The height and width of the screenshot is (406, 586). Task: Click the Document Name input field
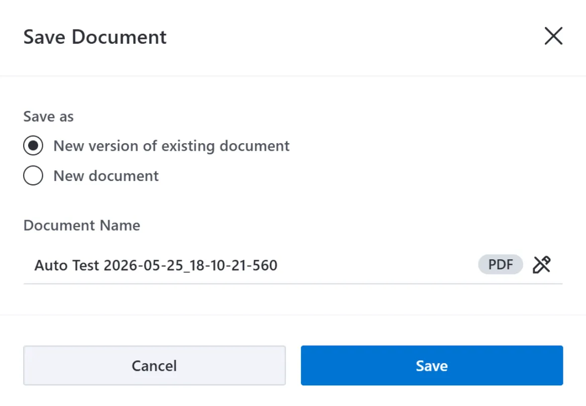[293, 265]
